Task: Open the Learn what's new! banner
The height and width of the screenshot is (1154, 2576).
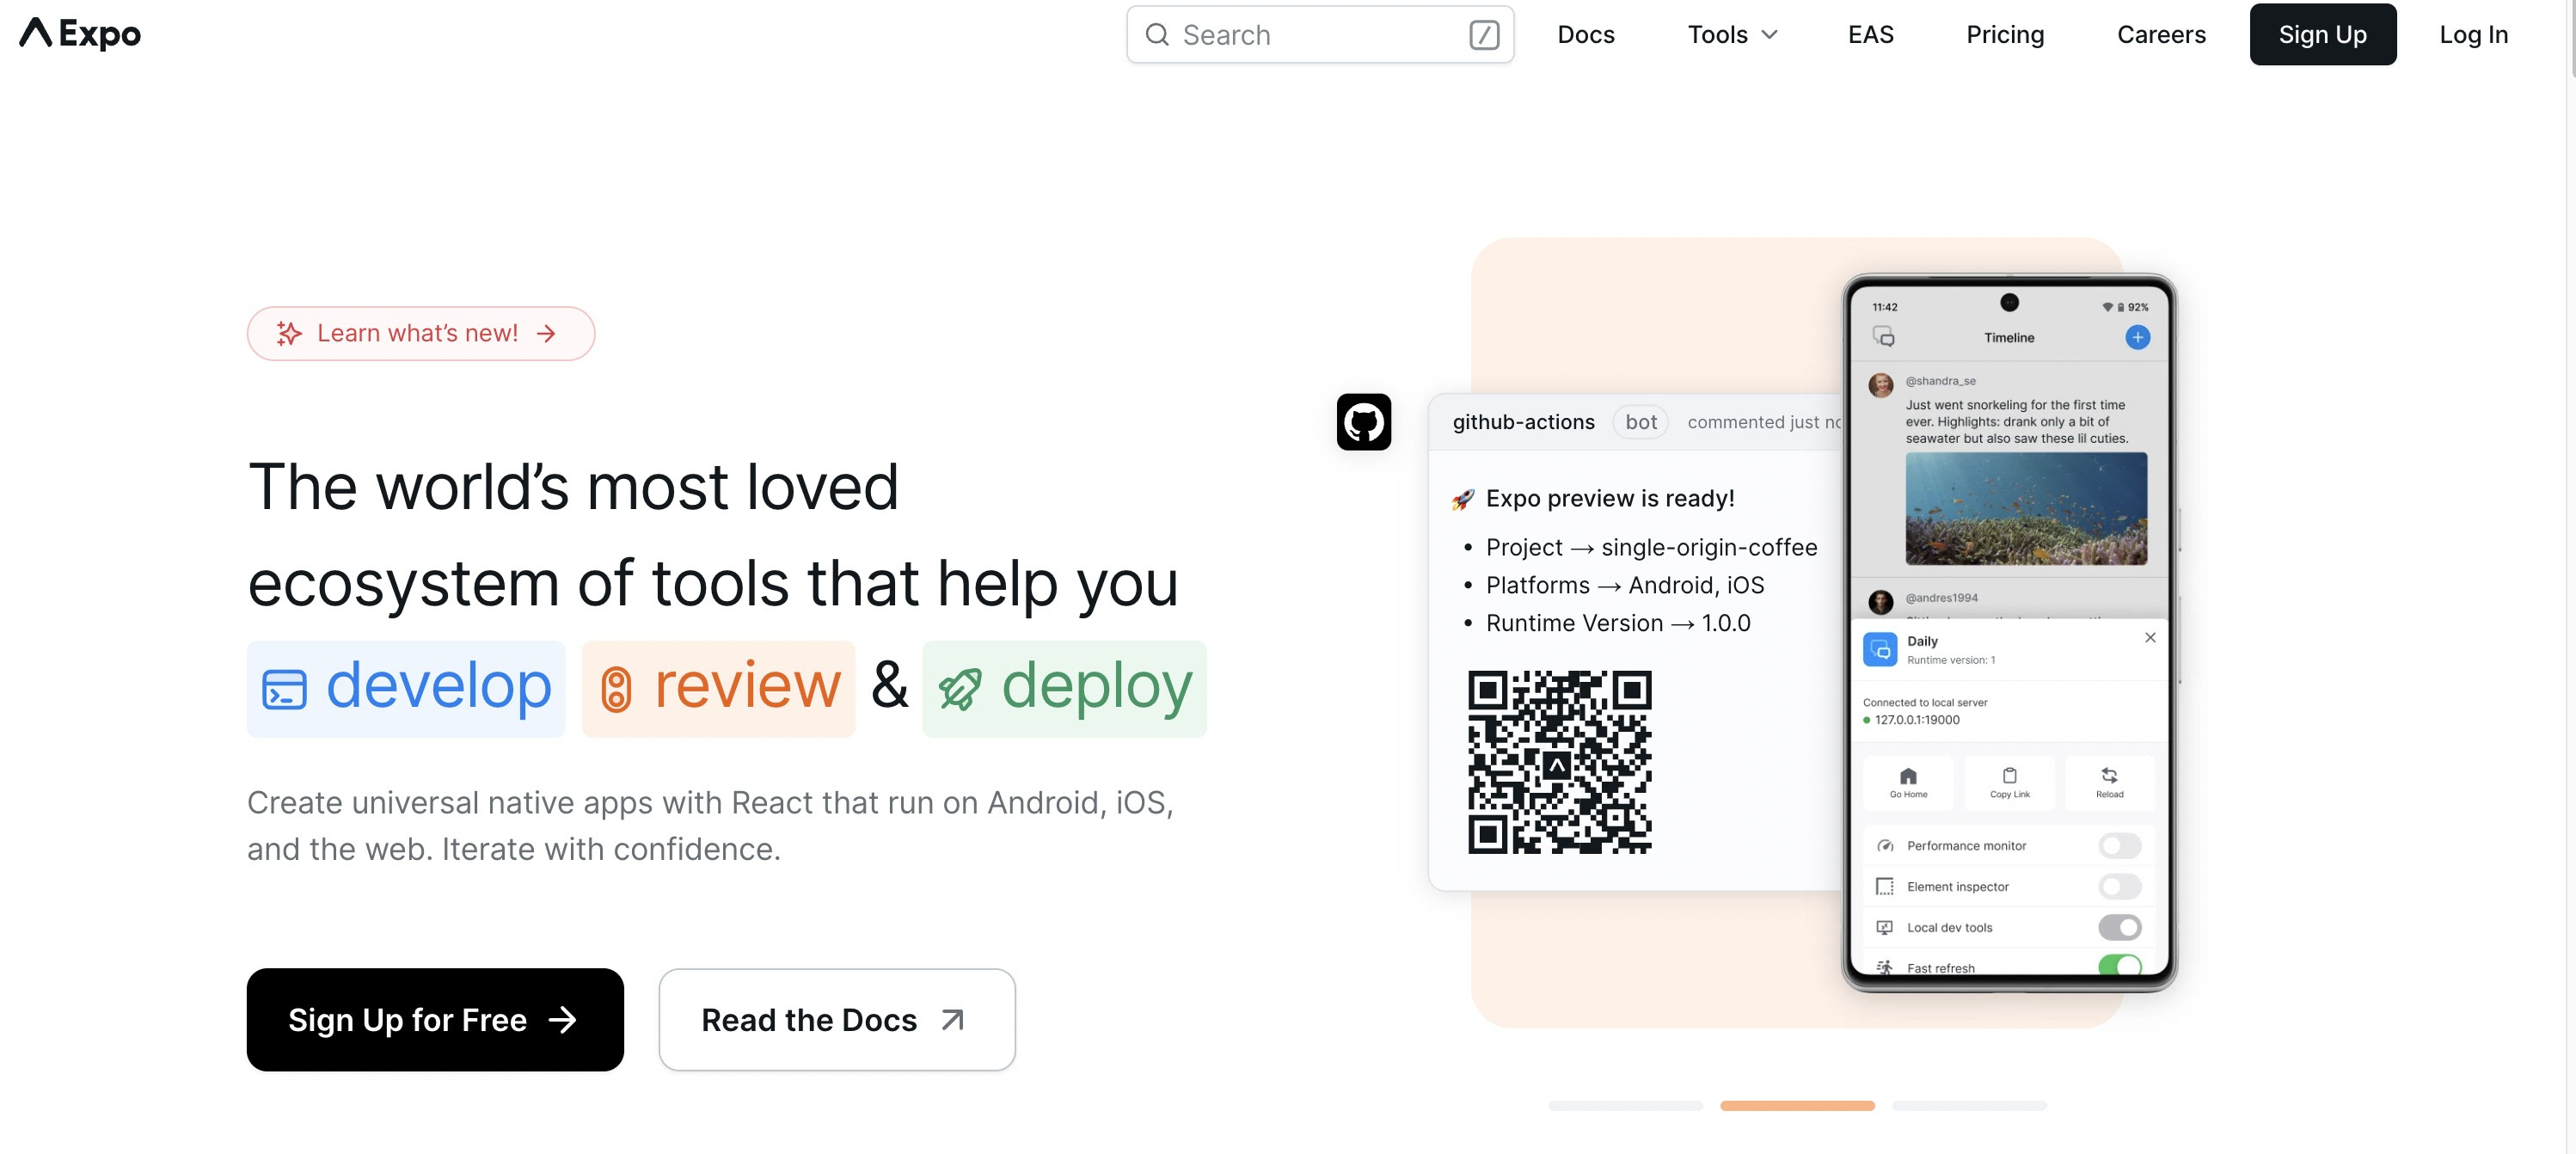Action: pyautogui.click(x=421, y=333)
